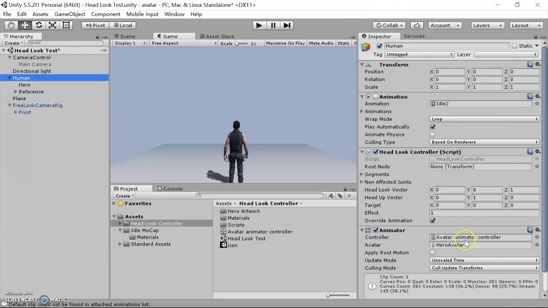548x308 pixels.
Task: Open the Component menu
Action: [106, 14]
